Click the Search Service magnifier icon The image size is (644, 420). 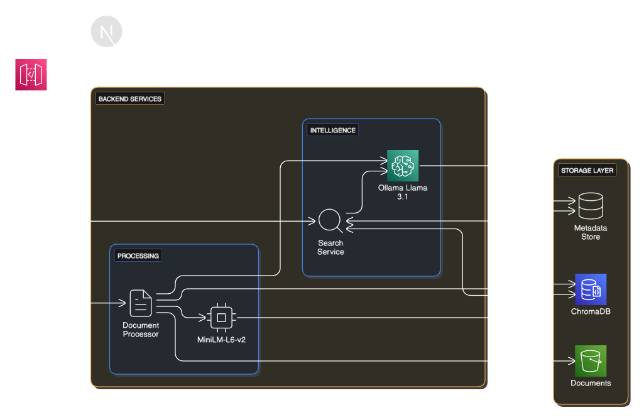tap(330, 220)
